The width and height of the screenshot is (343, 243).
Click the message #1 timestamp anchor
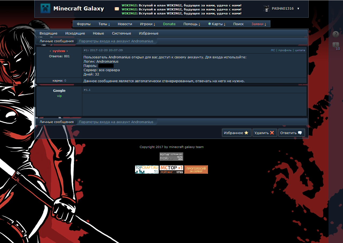(x=103, y=50)
